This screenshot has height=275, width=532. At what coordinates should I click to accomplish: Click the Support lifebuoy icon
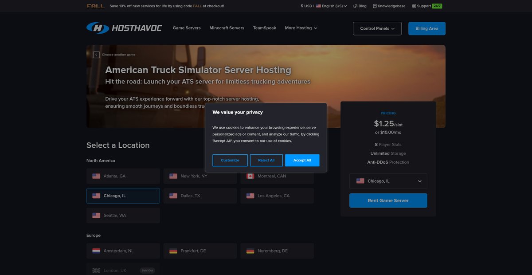(x=414, y=6)
